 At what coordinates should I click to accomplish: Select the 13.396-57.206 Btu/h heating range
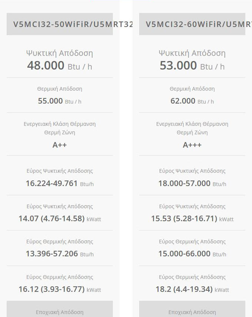click(x=59, y=254)
